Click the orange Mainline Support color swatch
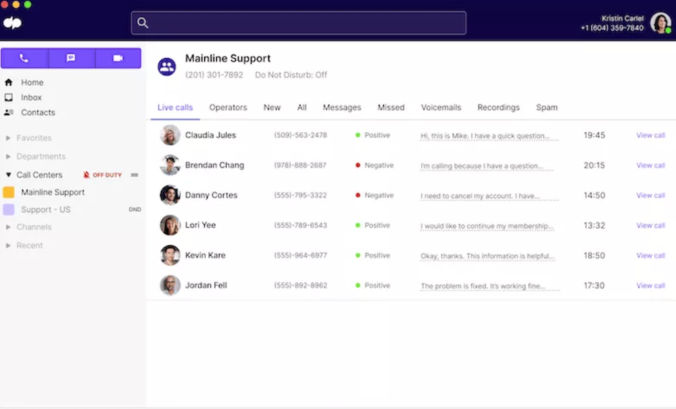The height and width of the screenshot is (409, 676). click(9, 192)
